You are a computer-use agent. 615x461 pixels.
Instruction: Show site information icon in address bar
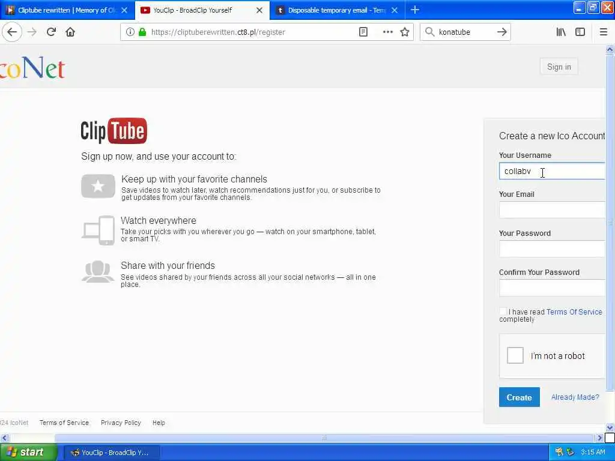130,32
